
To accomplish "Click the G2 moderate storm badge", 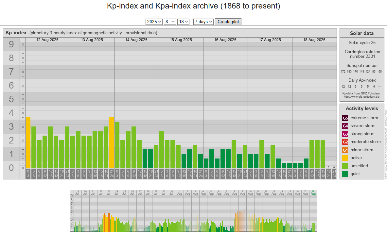I will click(x=345, y=142).
